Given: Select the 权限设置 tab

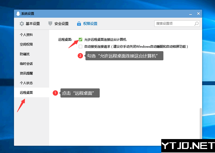Looking at the screenshot, I should [87, 24].
